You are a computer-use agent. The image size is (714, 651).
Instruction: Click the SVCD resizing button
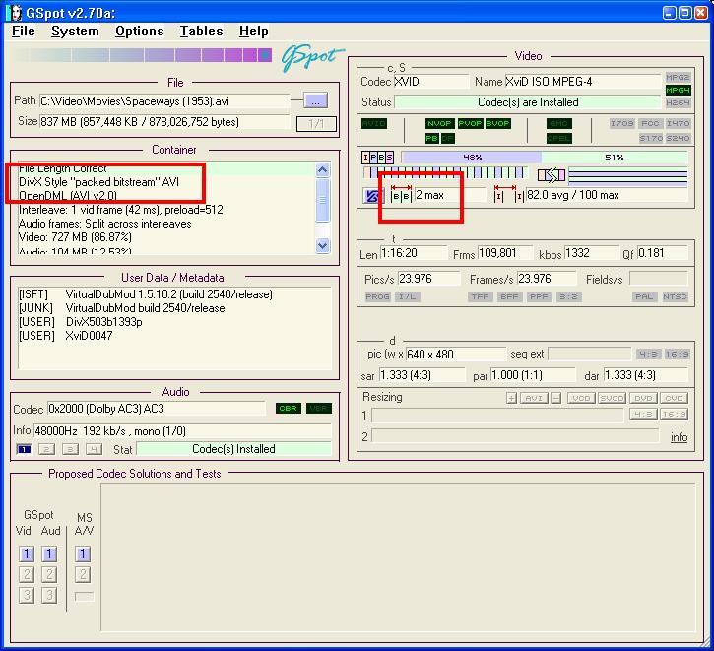click(x=612, y=398)
